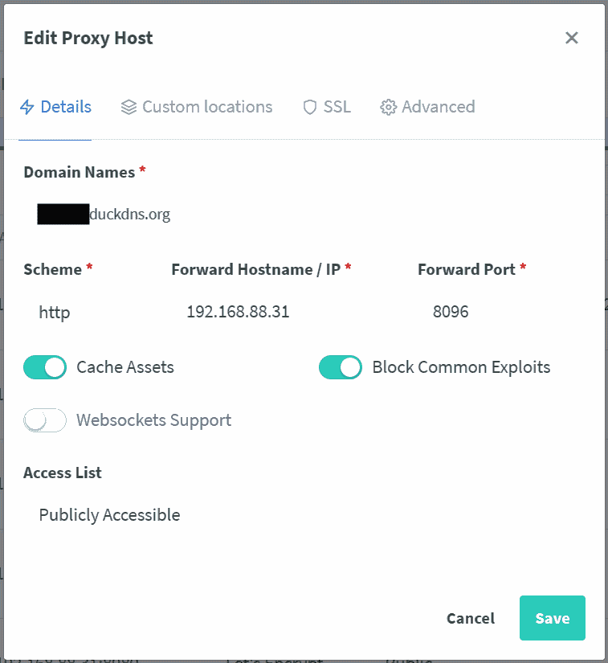Select the Details tab
Screen dimensions: 608x663
tap(65, 107)
